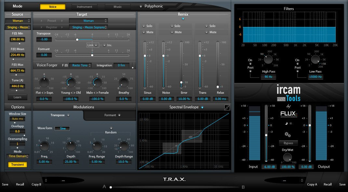Viewport: 348px width, 192px height.
Task: Open the Woman source dropdown
Action: 18,21
